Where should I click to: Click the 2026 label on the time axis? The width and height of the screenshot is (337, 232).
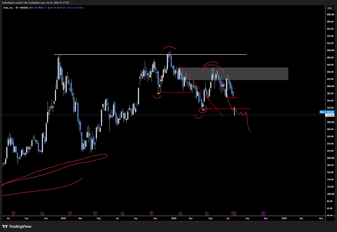point(174,218)
